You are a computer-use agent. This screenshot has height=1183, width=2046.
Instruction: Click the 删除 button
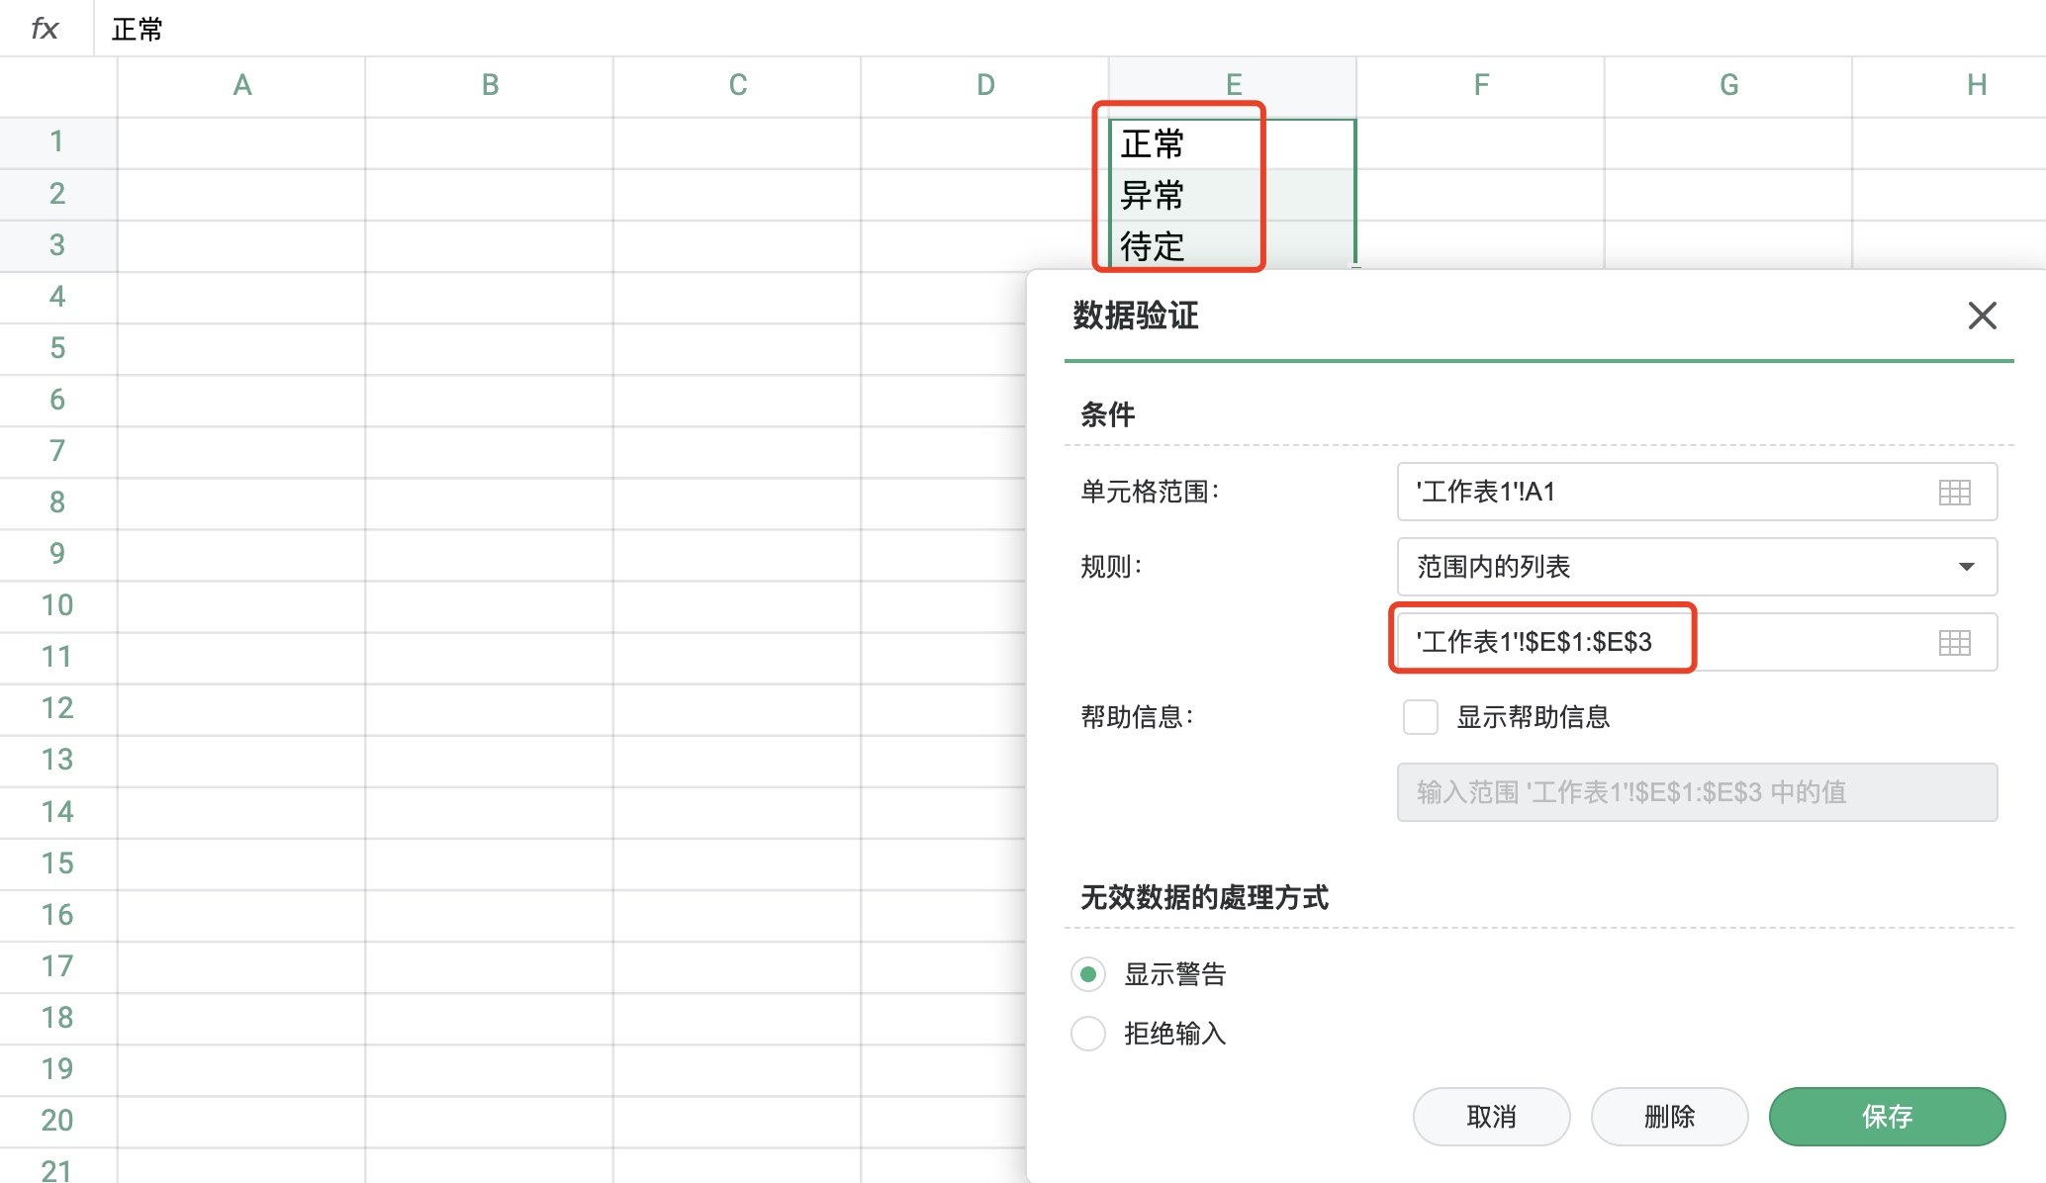(1669, 1117)
